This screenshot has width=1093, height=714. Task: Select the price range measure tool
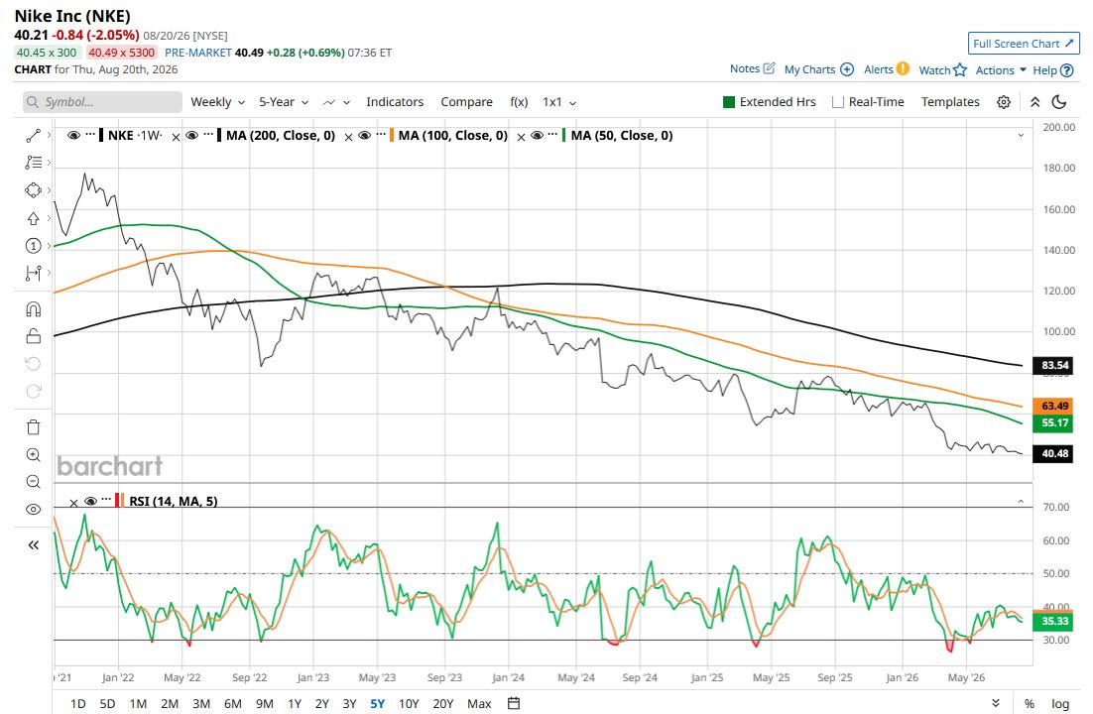click(33, 273)
